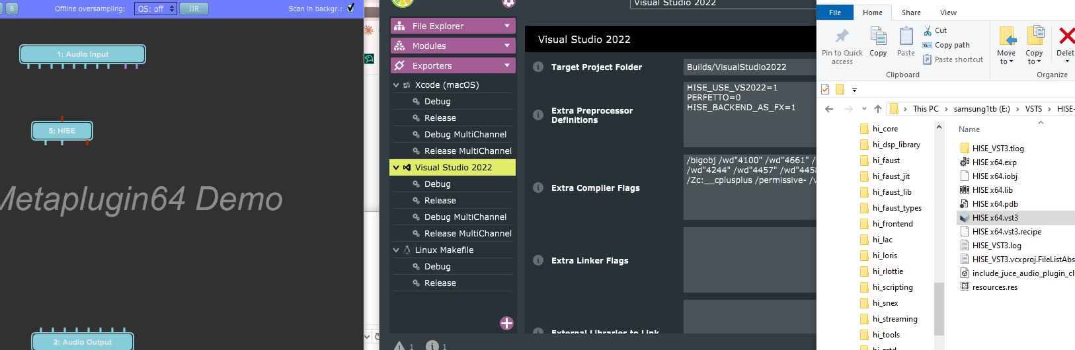The width and height of the screenshot is (1075, 350).
Task: Click info icon beside Extra Compiler Flags
Action: pyautogui.click(x=538, y=188)
